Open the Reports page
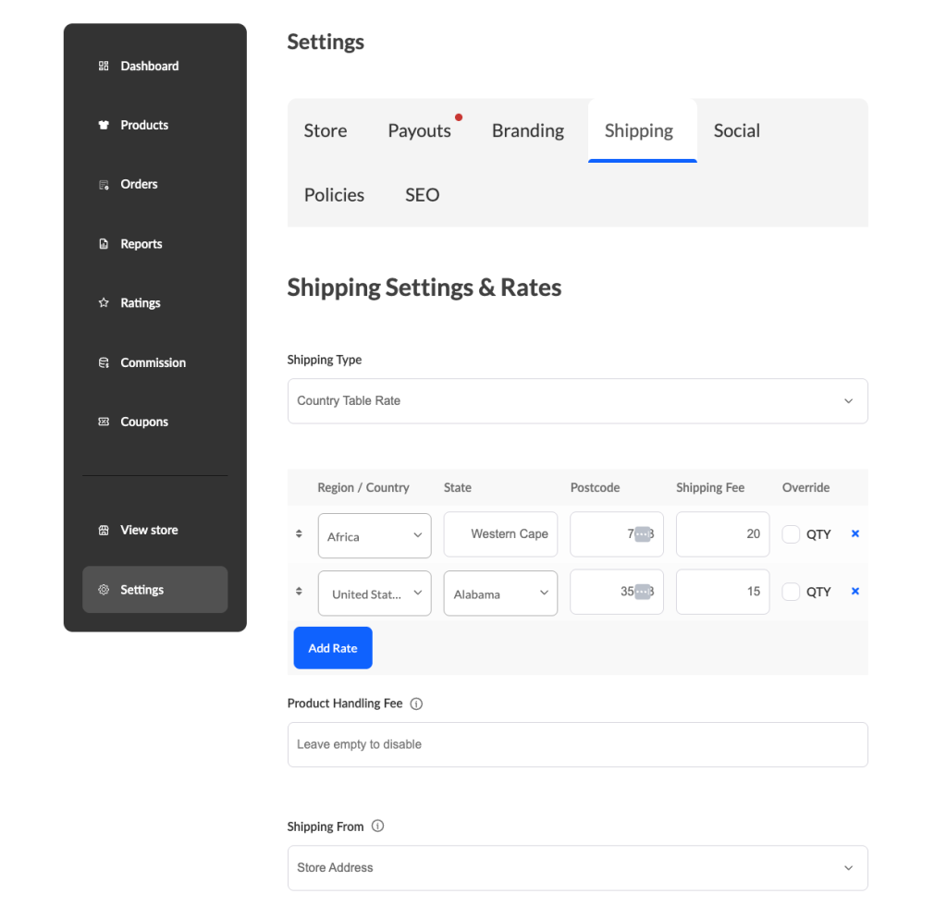 (x=141, y=244)
